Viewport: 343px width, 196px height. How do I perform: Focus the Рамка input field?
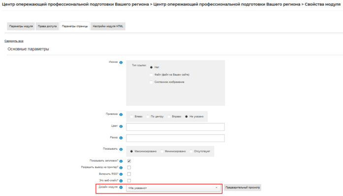tap(176, 138)
